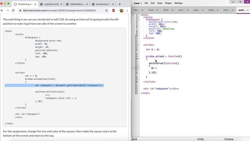250x141 pixels.
Task: Close the Calc... editor tab
Action: [x=142, y=10]
